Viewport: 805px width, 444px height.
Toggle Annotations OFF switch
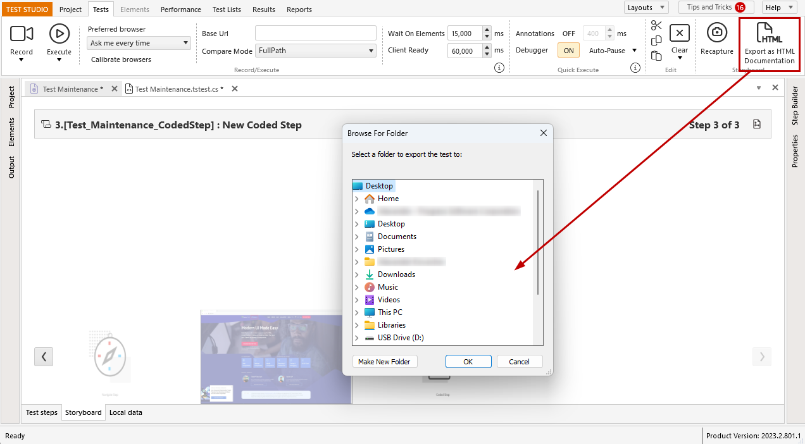click(x=568, y=34)
